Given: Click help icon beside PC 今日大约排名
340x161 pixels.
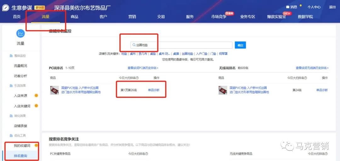Looking at the screenshot, I should pos(137,78).
